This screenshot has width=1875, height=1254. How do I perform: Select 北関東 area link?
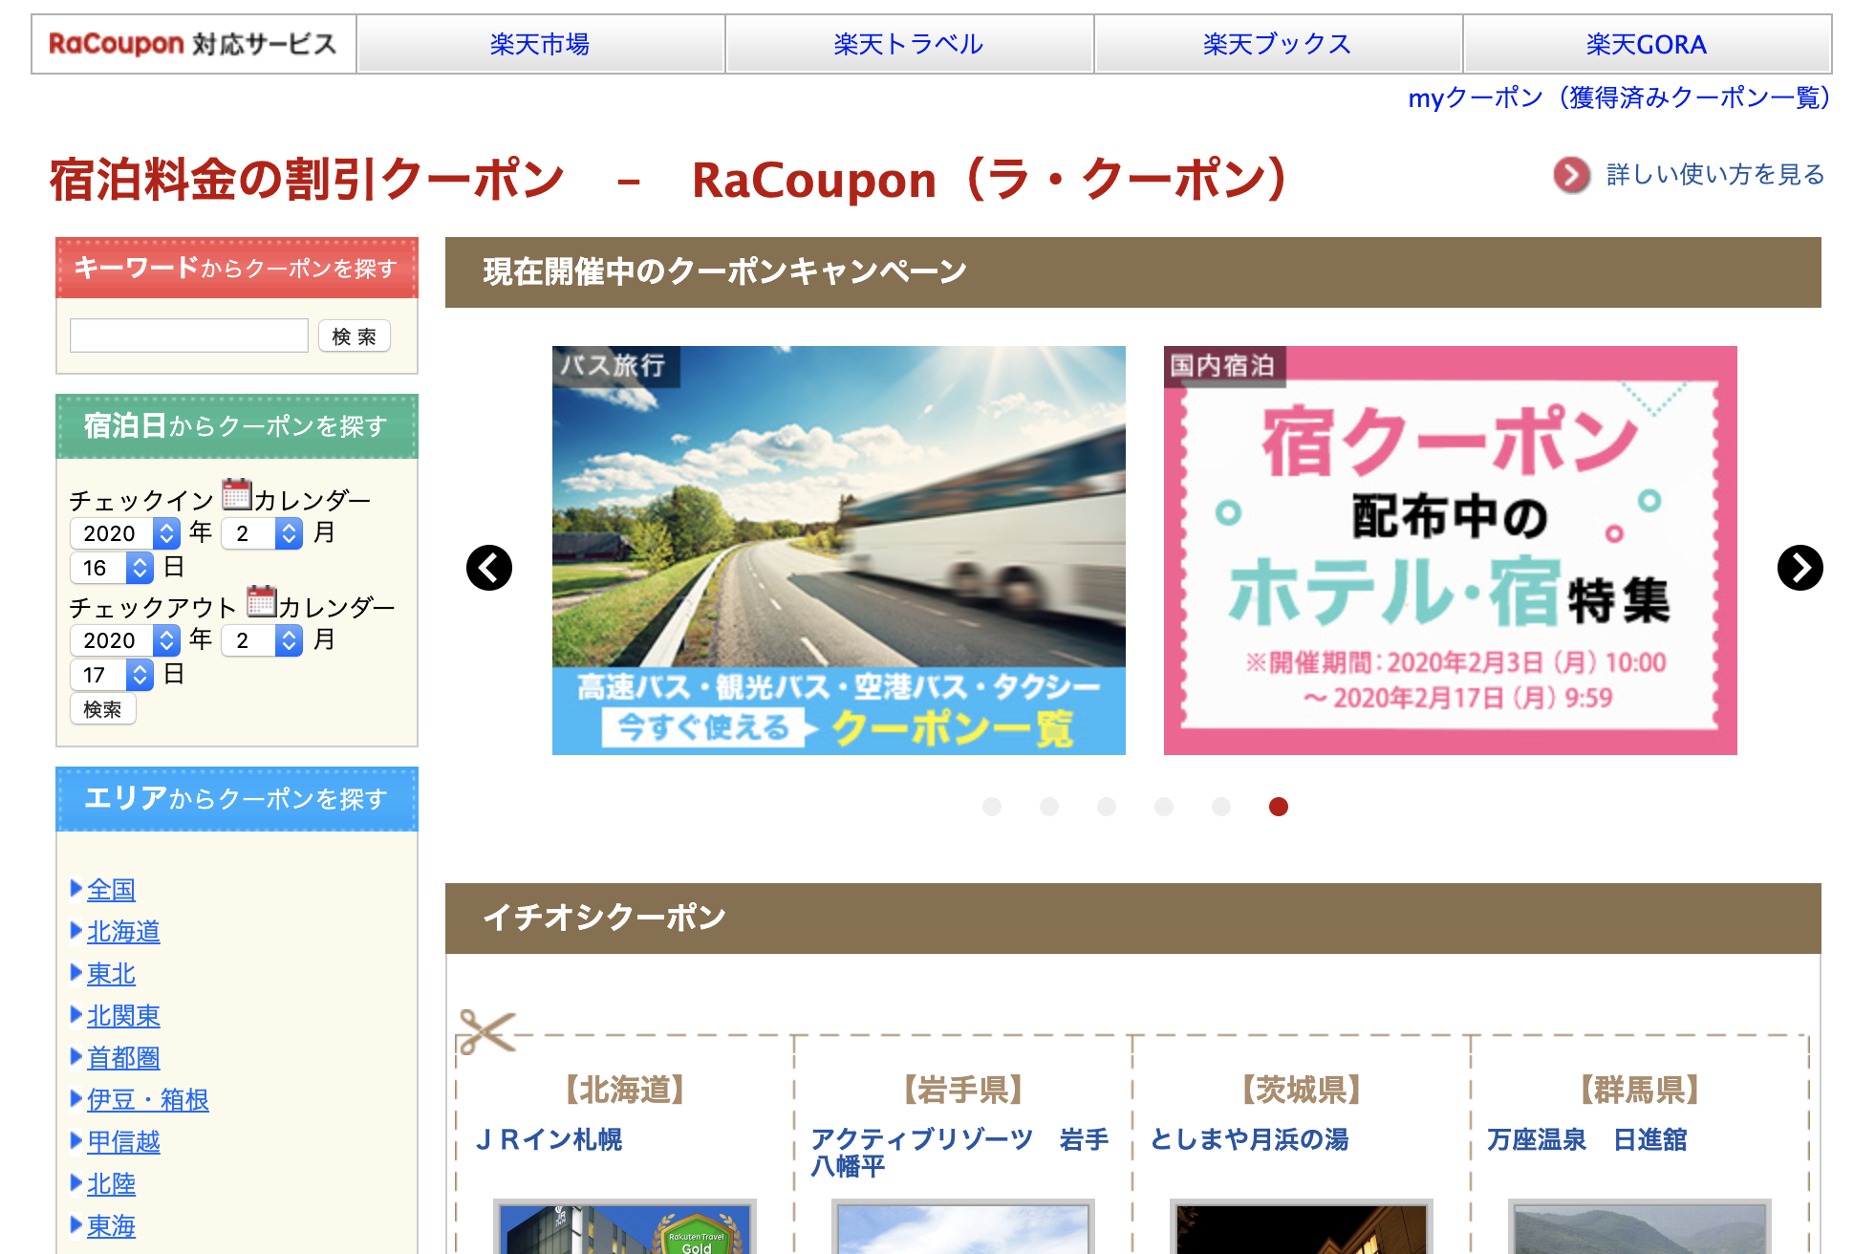pos(123,1016)
